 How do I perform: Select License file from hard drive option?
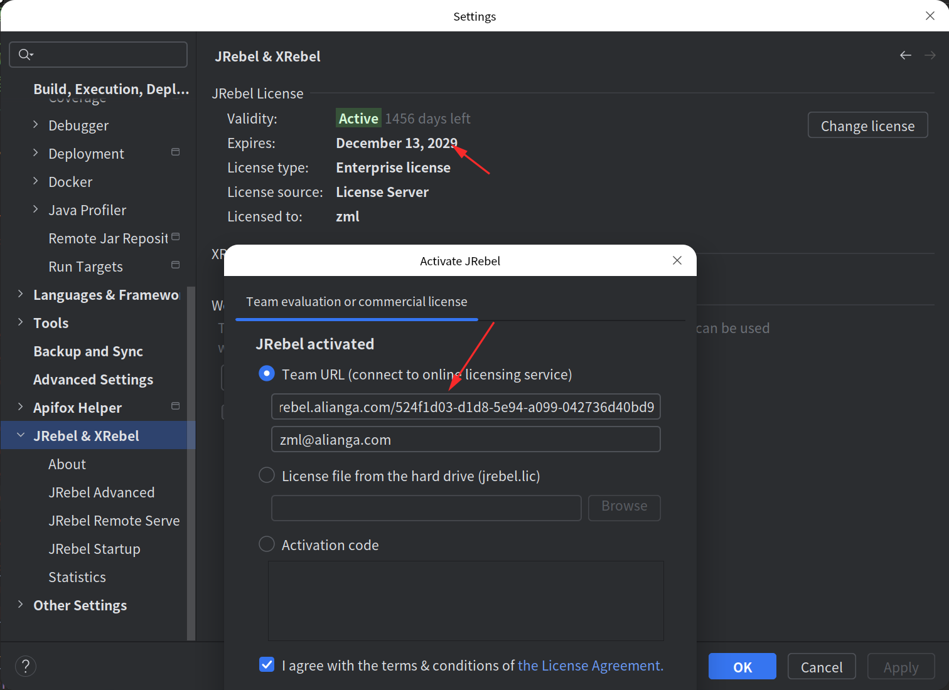point(267,475)
